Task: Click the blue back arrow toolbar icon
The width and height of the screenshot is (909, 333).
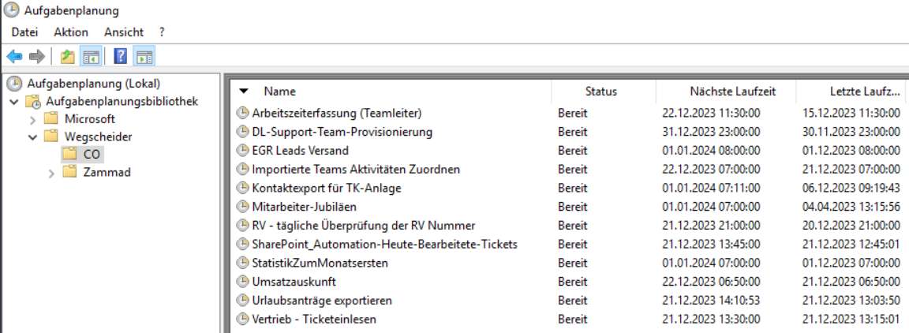Action: [14, 57]
